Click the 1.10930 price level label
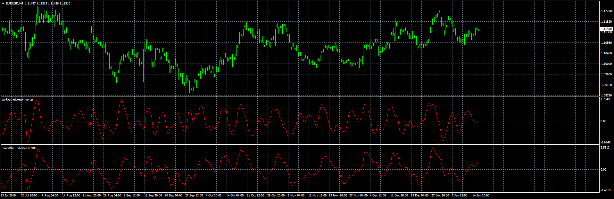The height and width of the screenshot is (199, 614). 607,43
